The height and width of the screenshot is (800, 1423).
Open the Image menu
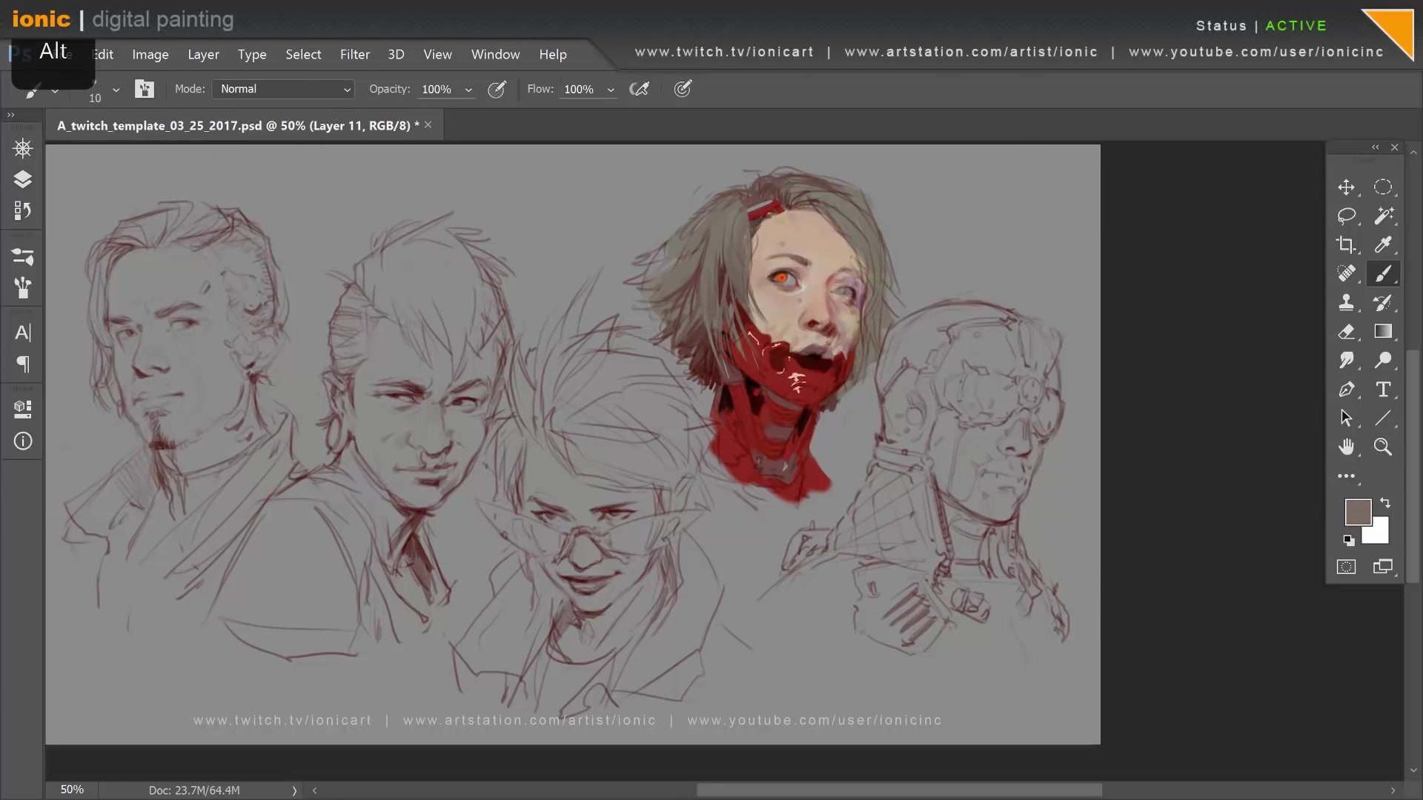[150, 54]
